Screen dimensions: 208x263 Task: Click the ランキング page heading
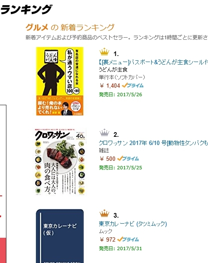(26, 9)
